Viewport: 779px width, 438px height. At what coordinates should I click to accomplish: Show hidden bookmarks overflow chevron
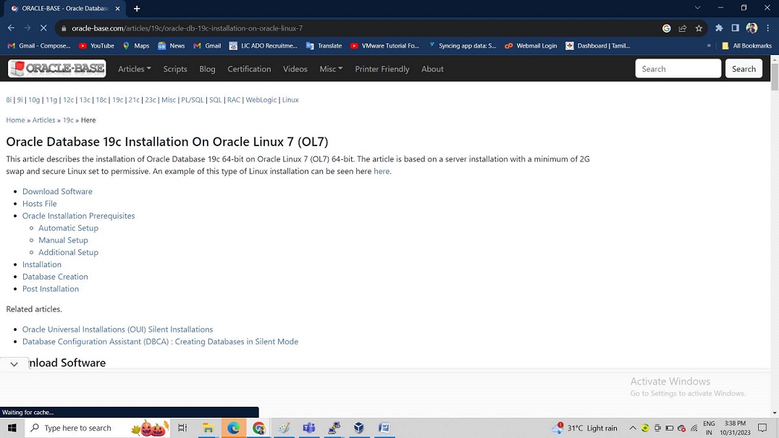[x=709, y=46]
